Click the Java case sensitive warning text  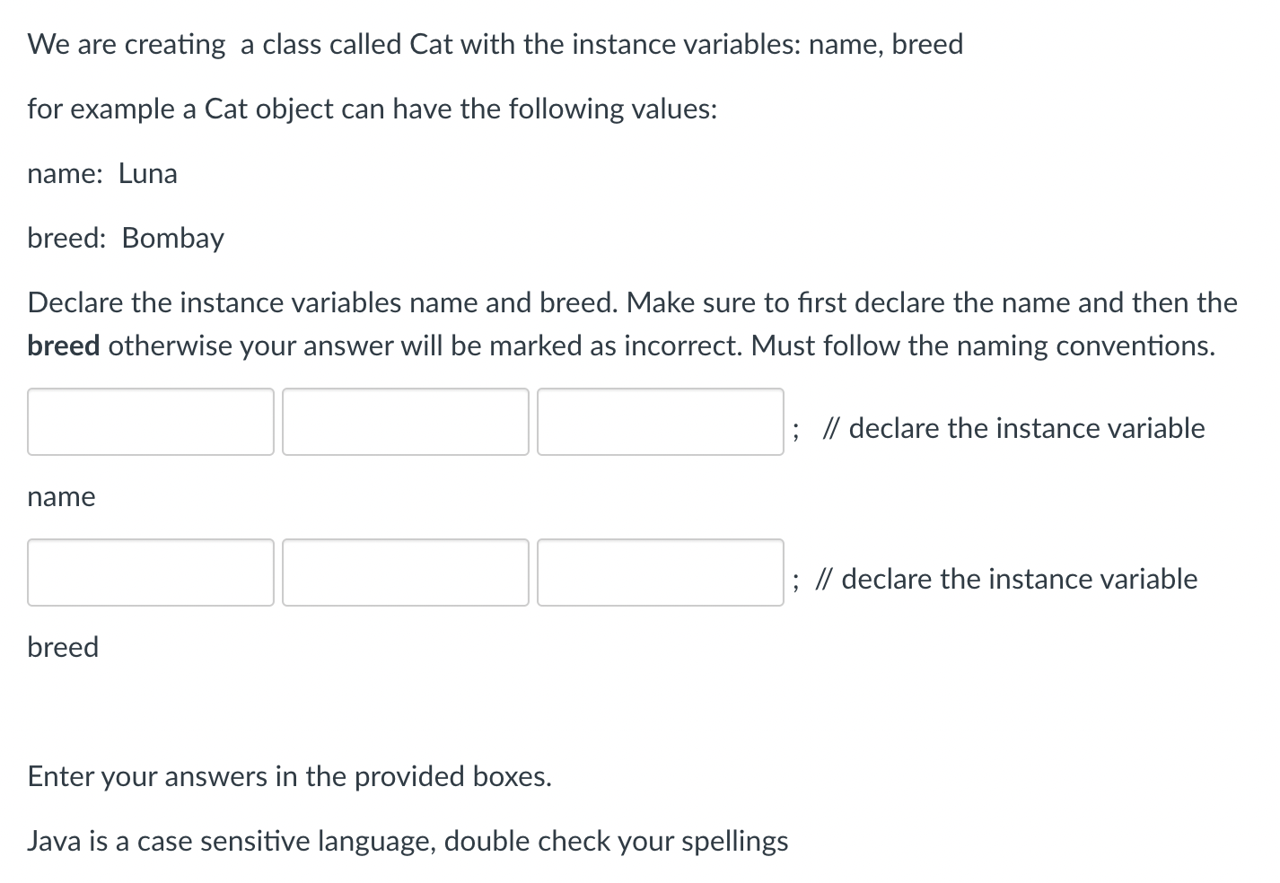[x=408, y=841]
